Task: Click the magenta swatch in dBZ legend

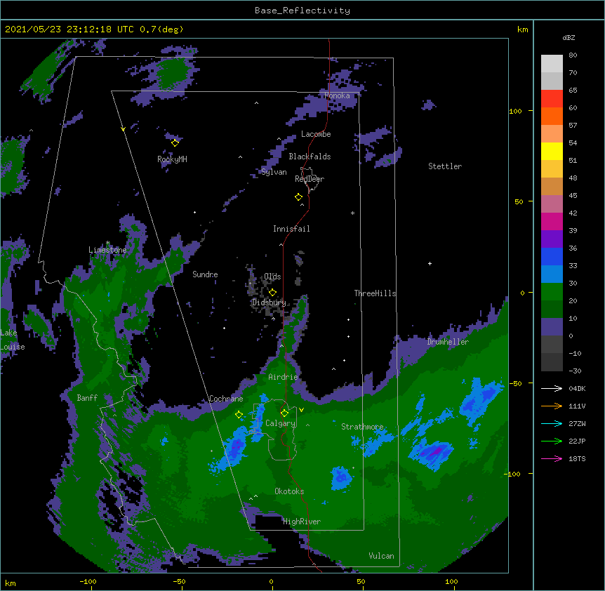Action: point(552,221)
